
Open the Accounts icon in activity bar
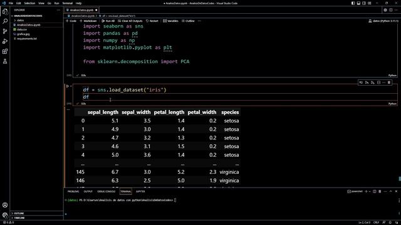coord(5,205)
